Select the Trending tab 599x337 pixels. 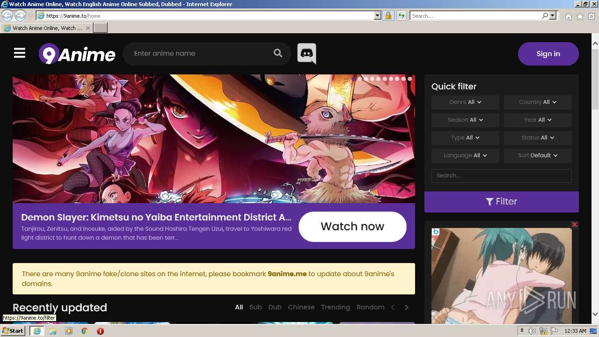[336, 307]
